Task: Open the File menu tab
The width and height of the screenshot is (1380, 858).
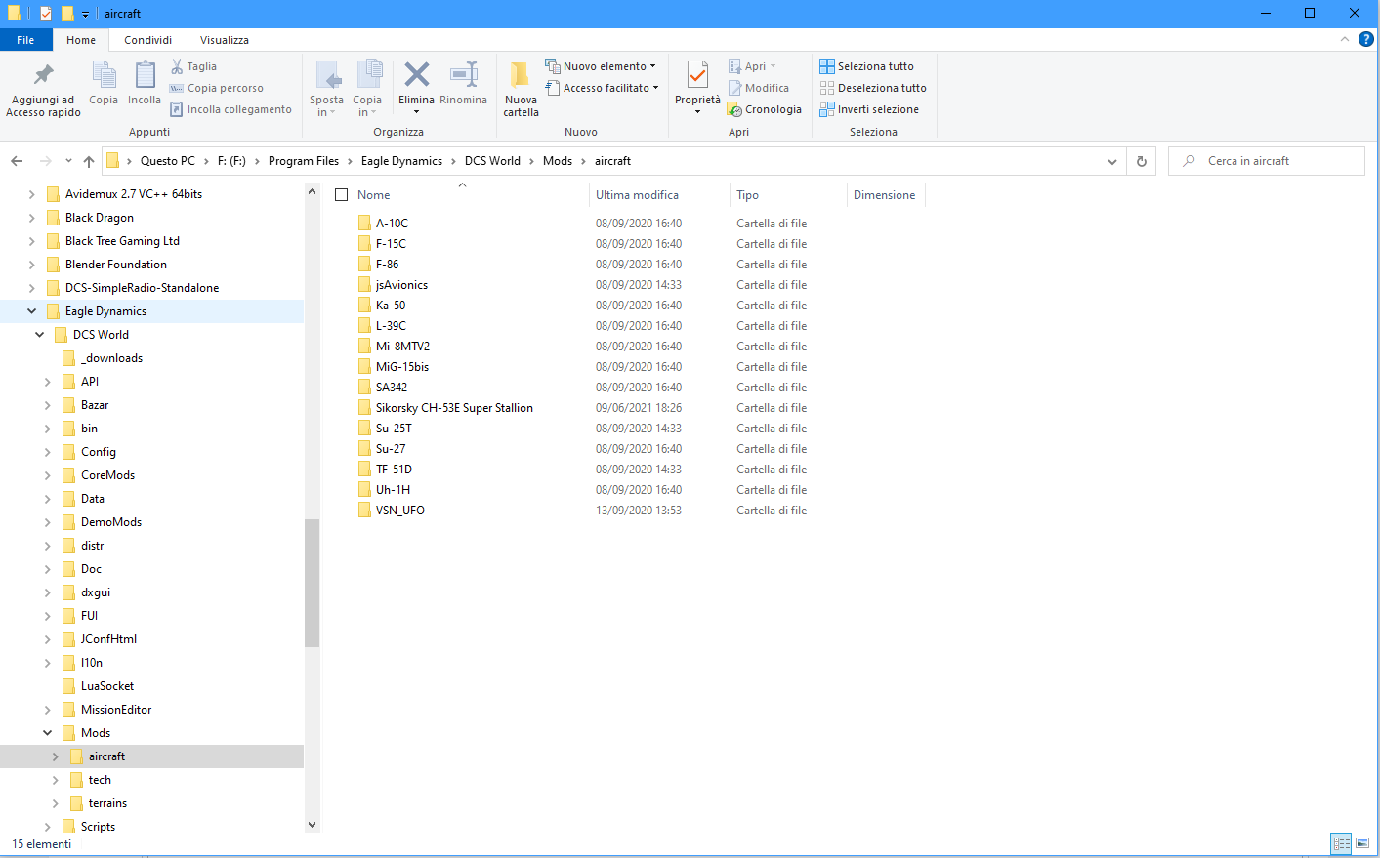Action: [25, 40]
